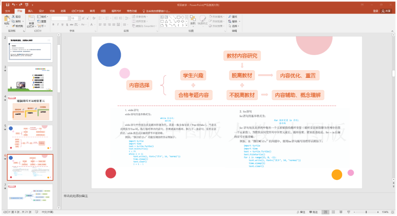This screenshot has width=397, height=216.
Task: Open the 节 (Section) dropdown
Action: (x=42, y=26)
